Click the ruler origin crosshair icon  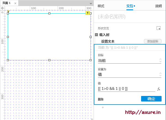2,8
